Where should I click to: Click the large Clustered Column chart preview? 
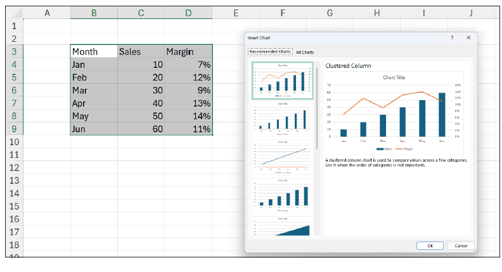click(394, 112)
